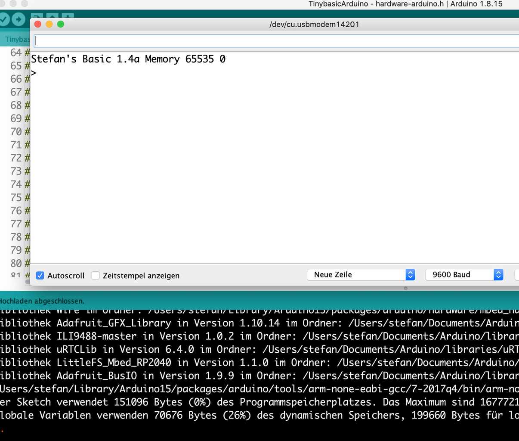519x441 pixels.
Task: Click the editor scrollbar below the code area
Action: click(x=27, y=282)
